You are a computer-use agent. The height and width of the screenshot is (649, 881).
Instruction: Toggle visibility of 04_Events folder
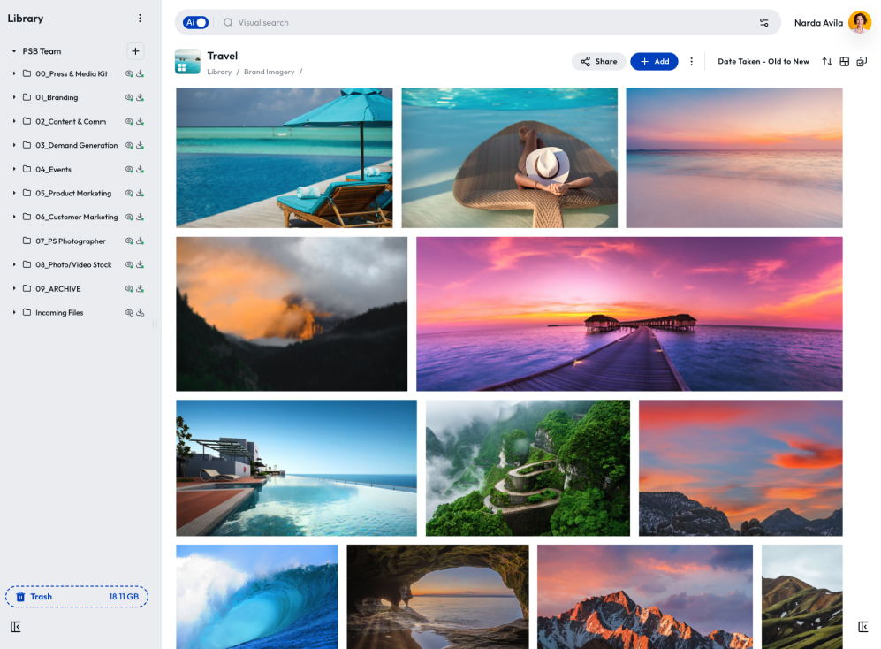click(129, 169)
